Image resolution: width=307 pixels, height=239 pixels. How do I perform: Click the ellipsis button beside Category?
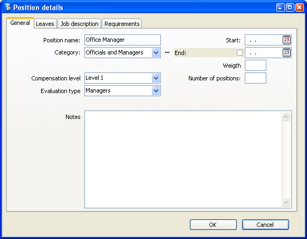[x=167, y=52]
